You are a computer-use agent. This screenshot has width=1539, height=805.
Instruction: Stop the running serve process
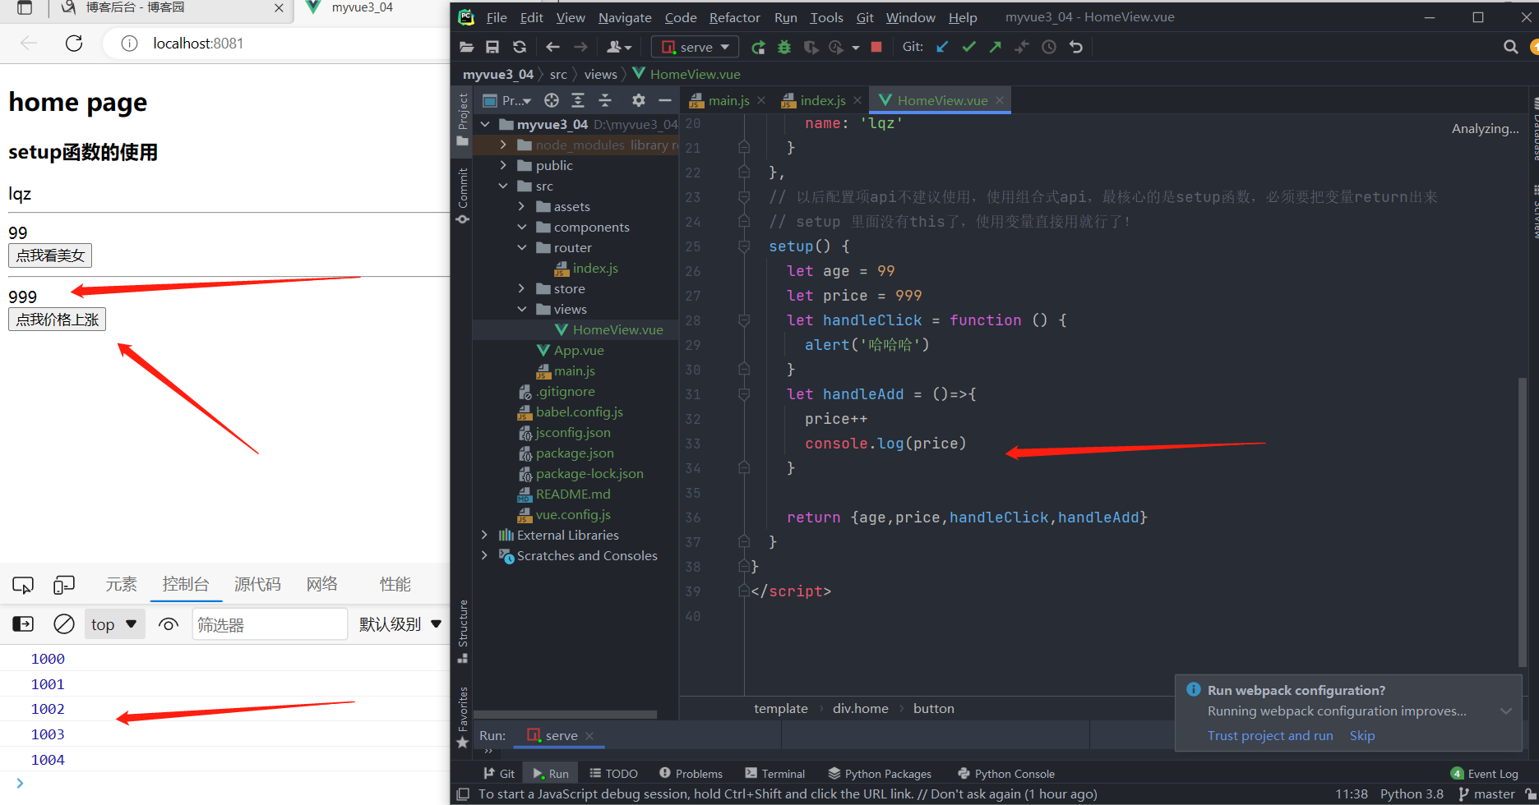[x=876, y=47]
